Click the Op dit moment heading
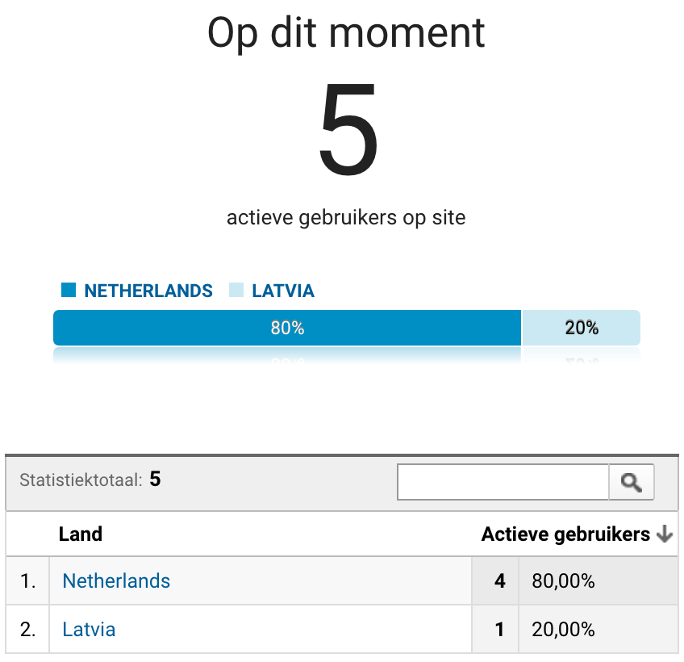 click(346, 34)
